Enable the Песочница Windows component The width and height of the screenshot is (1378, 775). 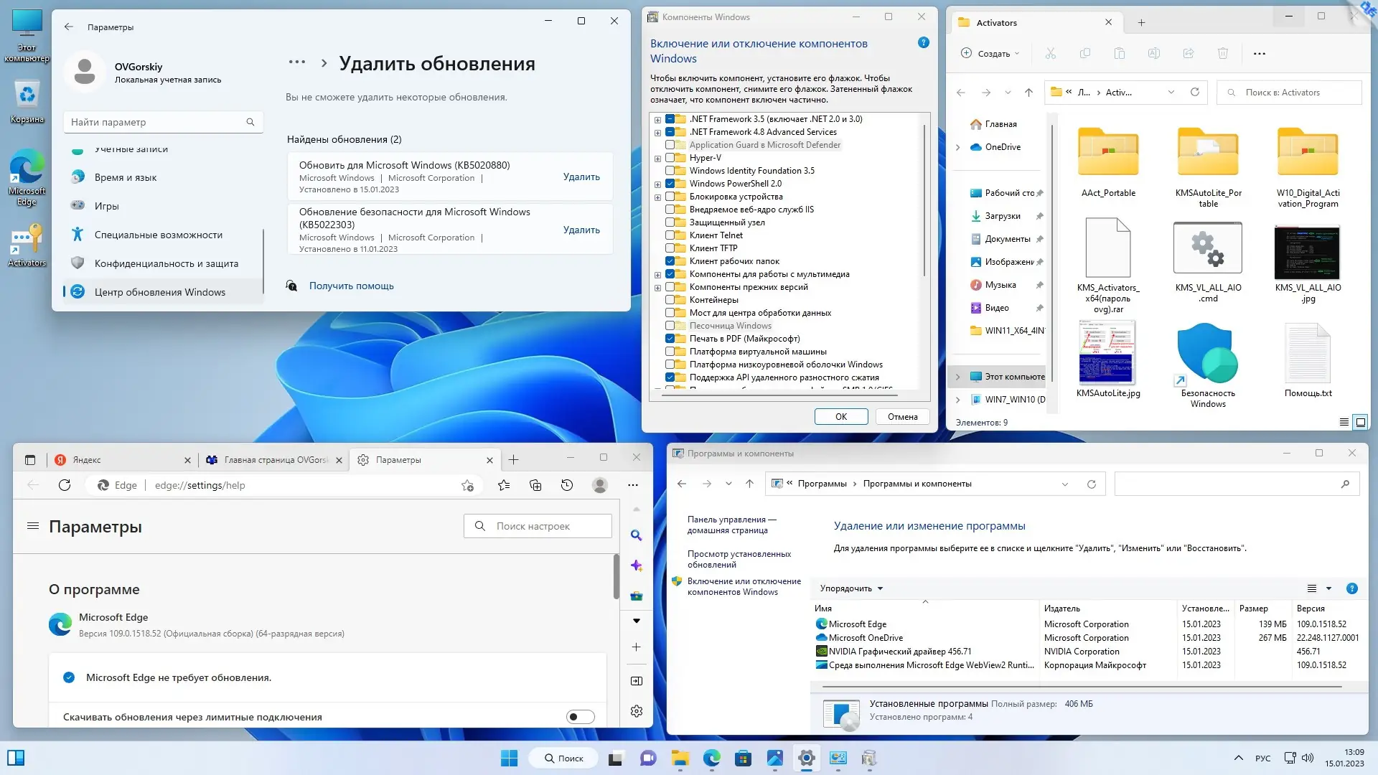point(671,326)
